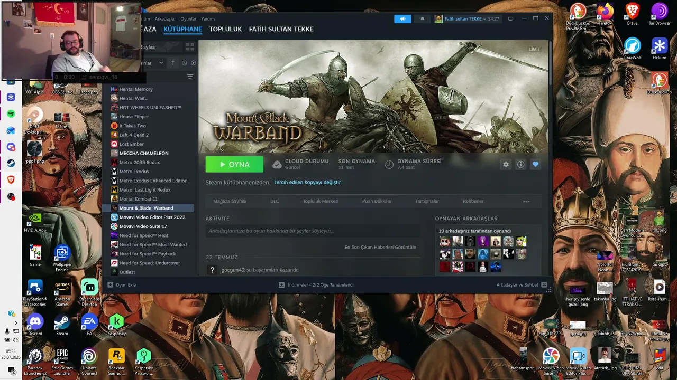Click the Cloud Durumu cloud icon
The height and width of the screenshot is (380, 677).
tap(277, 165)
